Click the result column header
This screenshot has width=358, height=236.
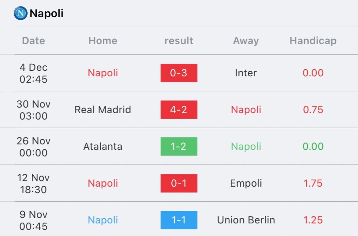179,41
